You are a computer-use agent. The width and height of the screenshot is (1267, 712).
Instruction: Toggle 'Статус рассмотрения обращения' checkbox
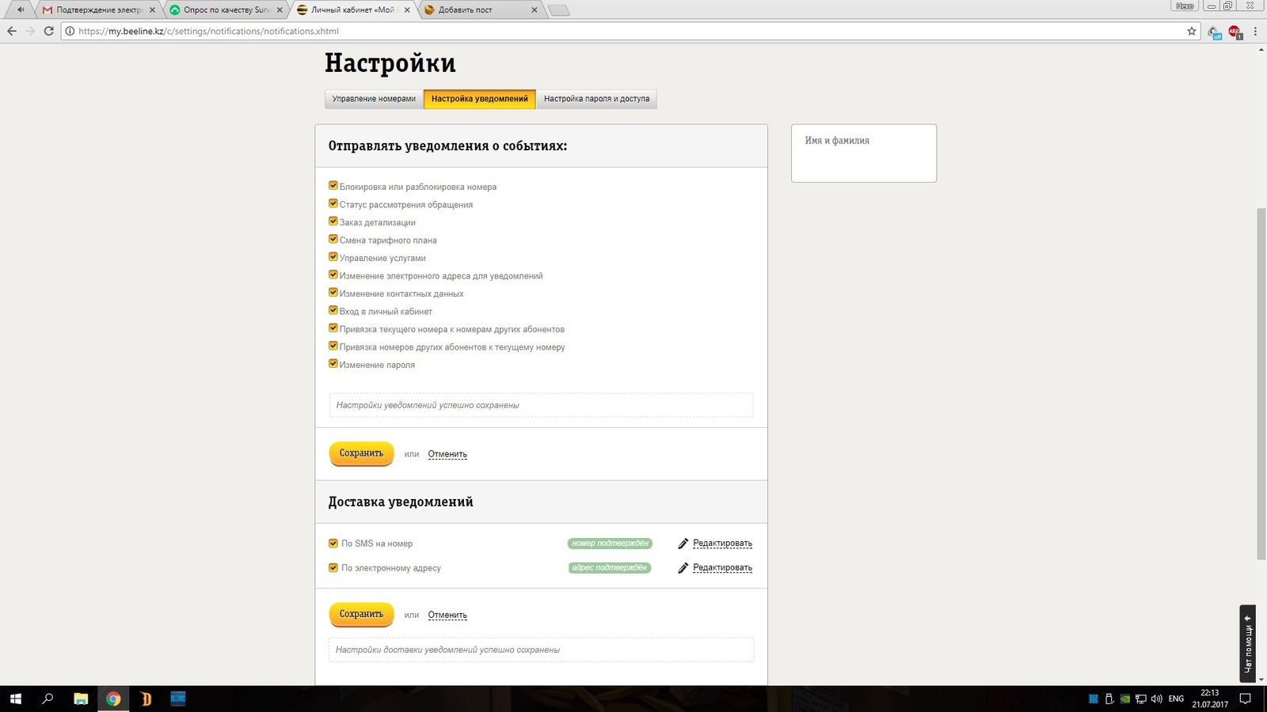(x=333, y=203)
